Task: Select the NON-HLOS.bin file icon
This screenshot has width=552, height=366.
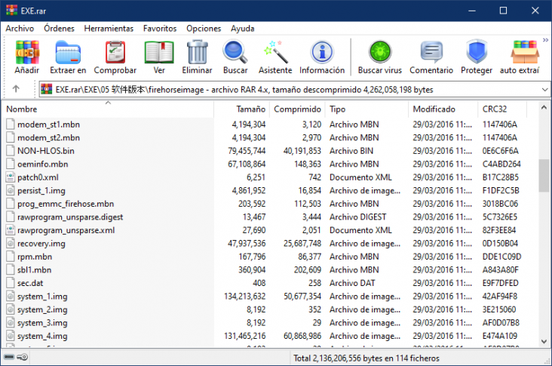Action: coord(11,151)
